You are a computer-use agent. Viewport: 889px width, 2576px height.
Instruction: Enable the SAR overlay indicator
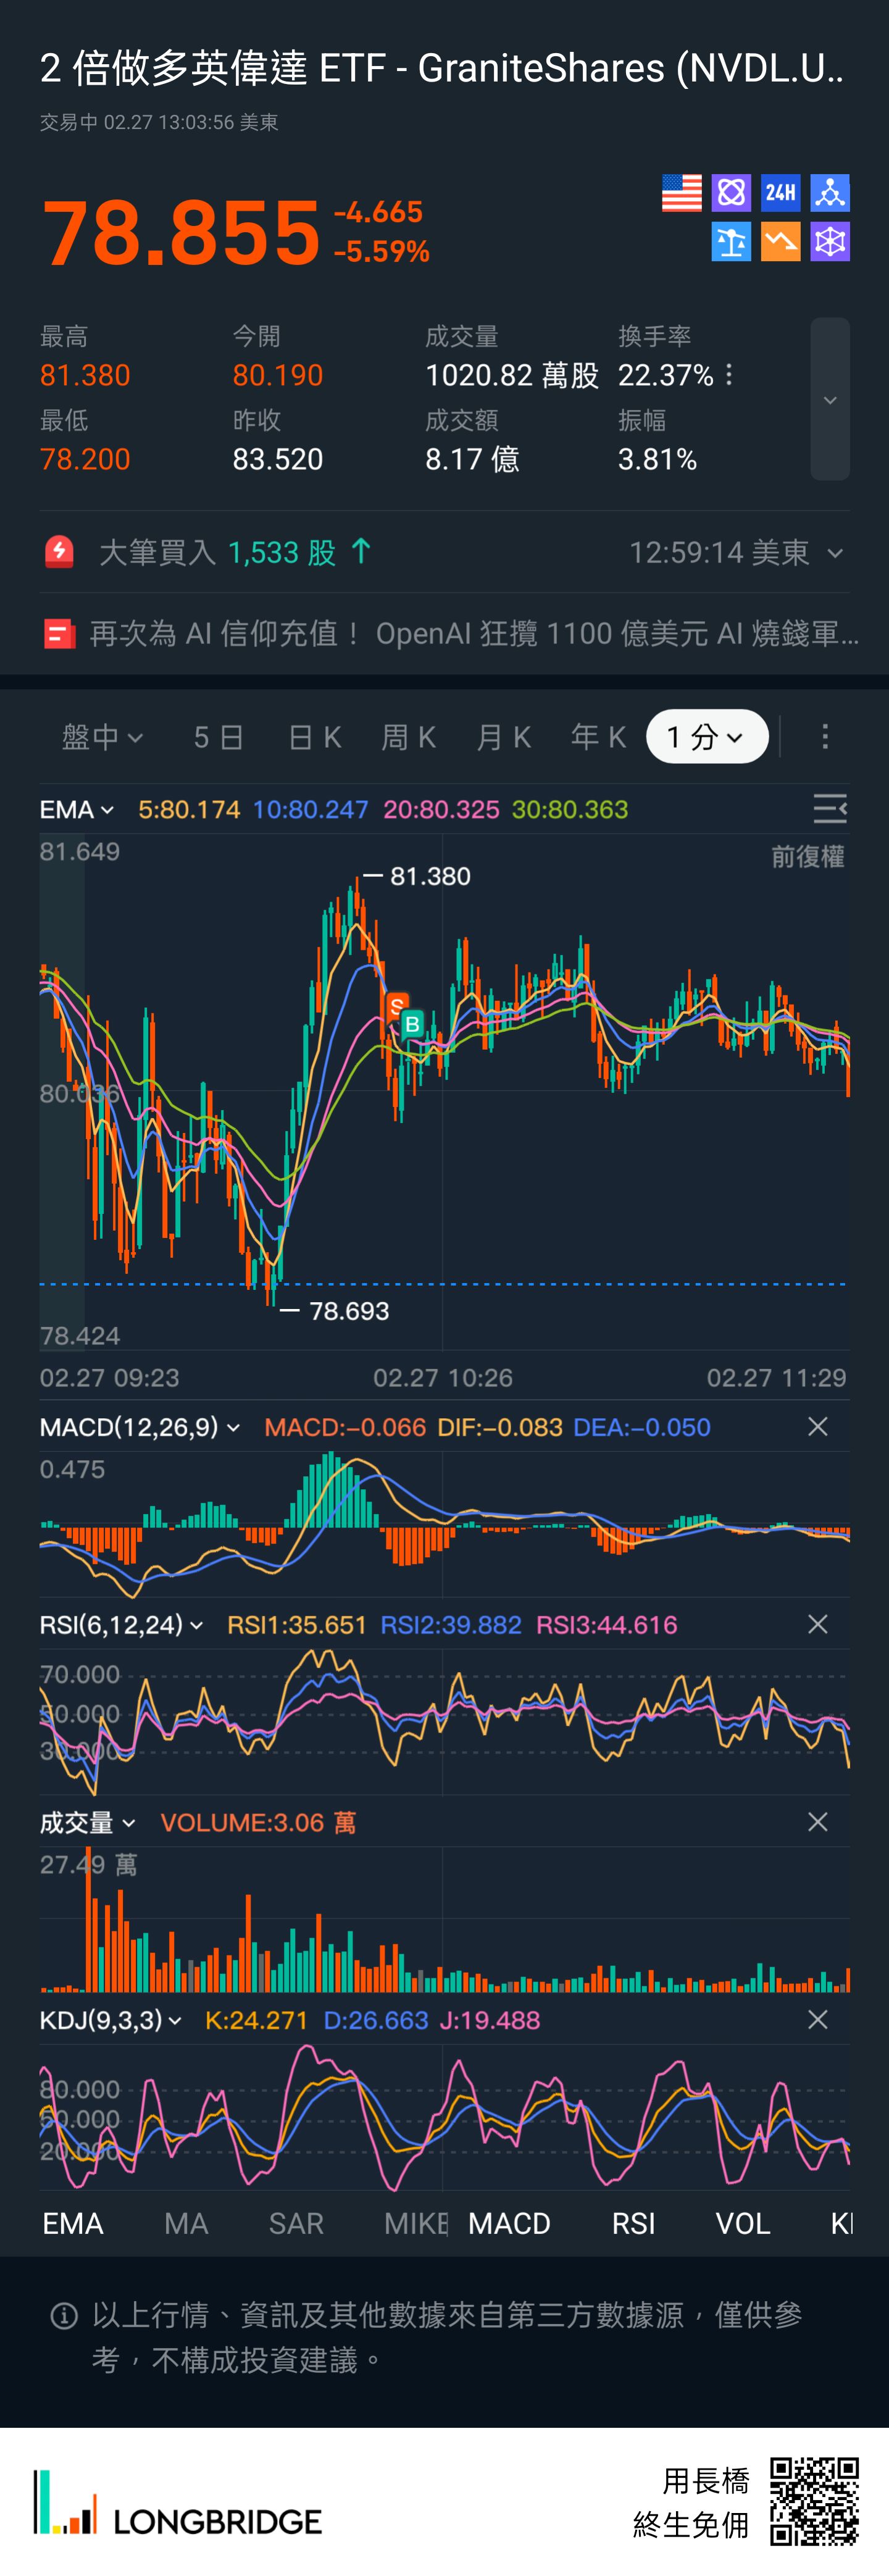tap(296, 2223)
